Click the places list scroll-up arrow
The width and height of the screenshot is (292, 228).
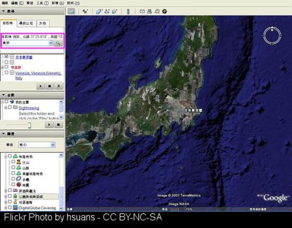pyautogui.click(x=61, y=102)
